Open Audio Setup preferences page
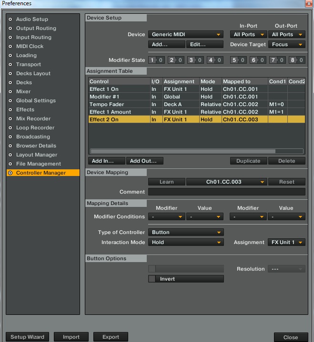 (x=32, y=19)
